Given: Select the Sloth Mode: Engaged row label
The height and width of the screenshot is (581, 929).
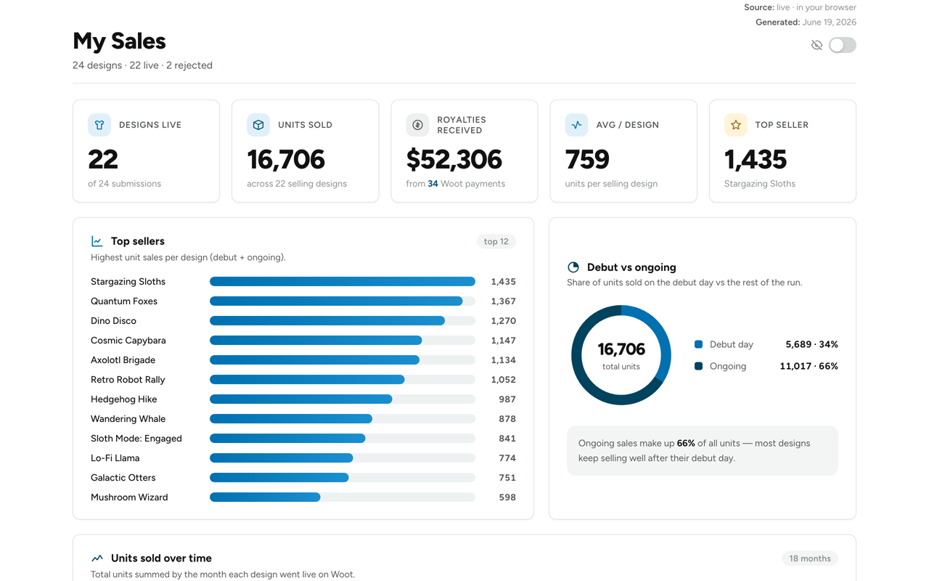Looking at the screenshot, I should click(136, 439).
